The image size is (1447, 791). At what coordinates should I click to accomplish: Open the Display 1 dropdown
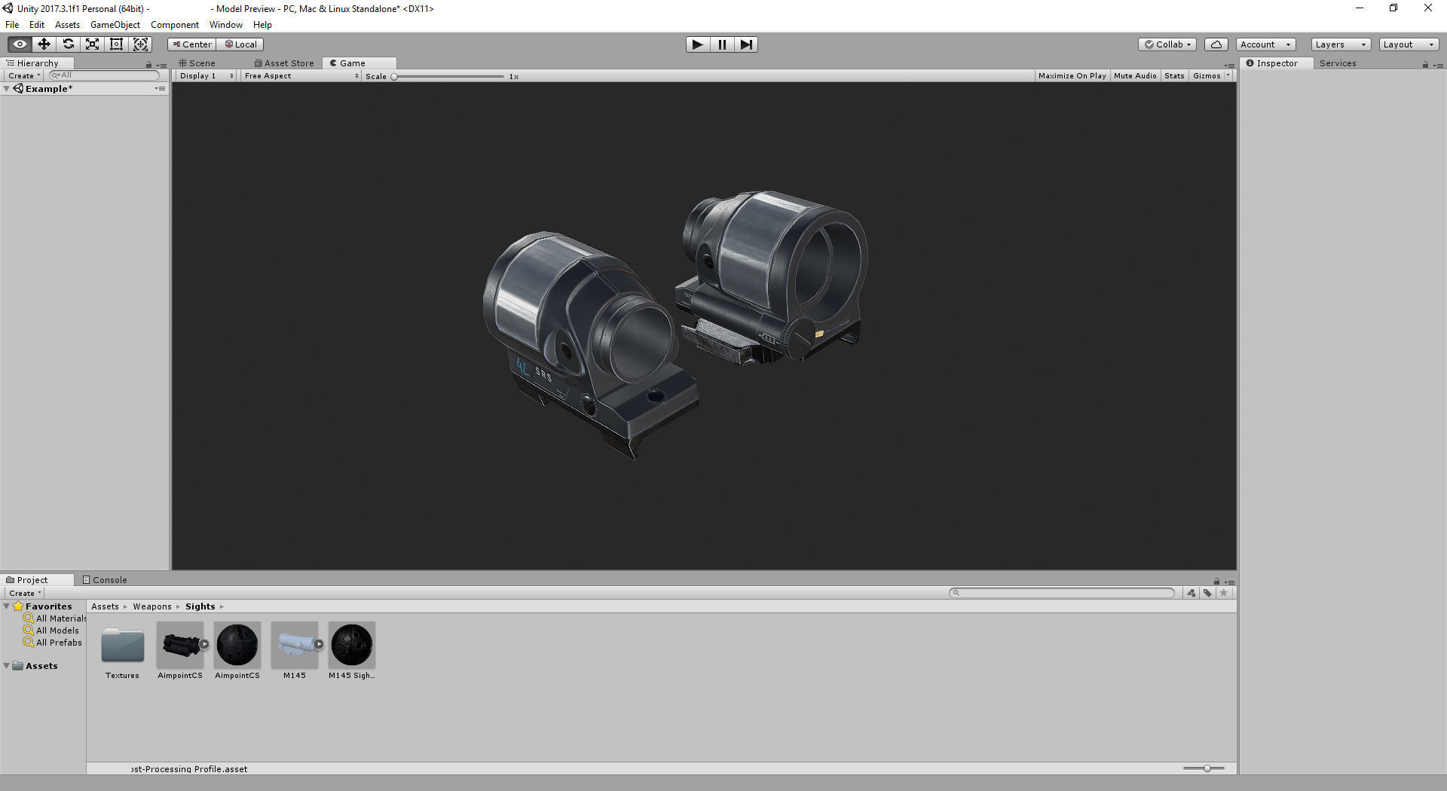206,76
